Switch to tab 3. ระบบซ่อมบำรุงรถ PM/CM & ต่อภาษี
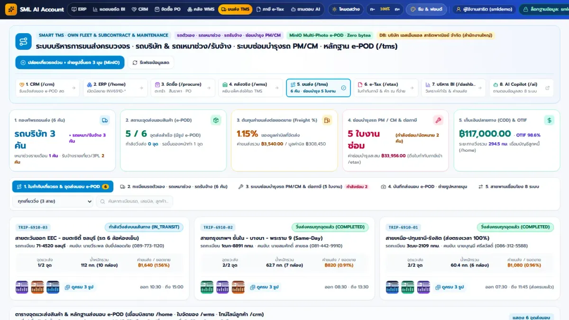 pyautogui.click(x=303, y=187)
